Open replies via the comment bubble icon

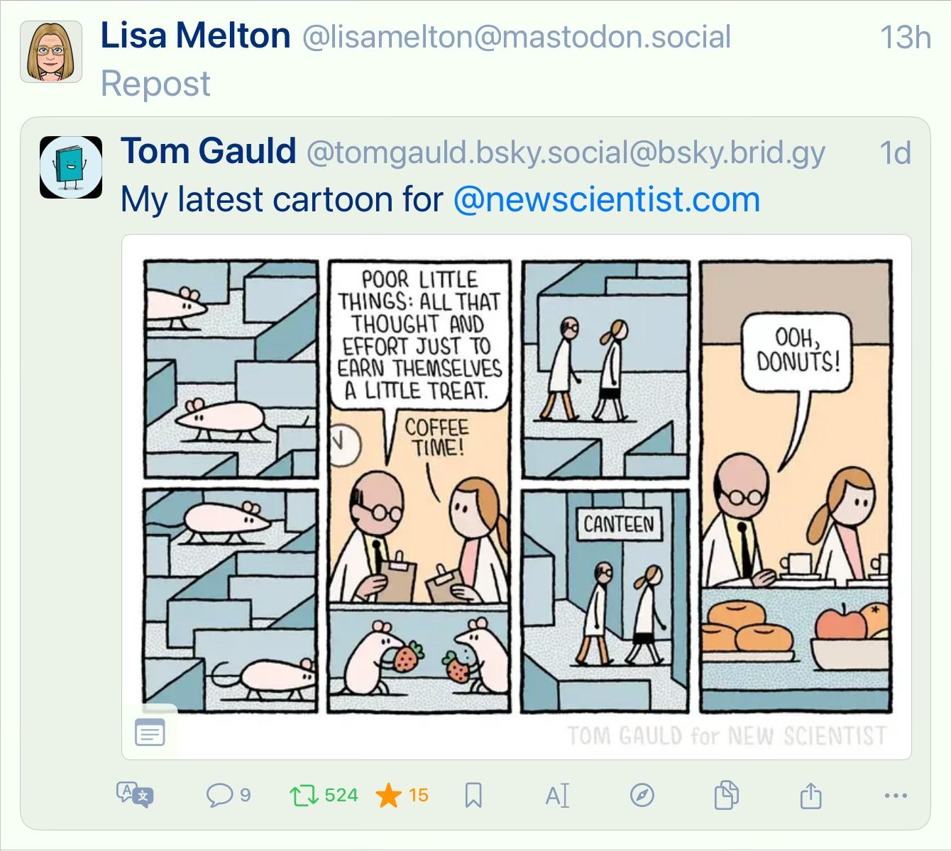point(219,795)
